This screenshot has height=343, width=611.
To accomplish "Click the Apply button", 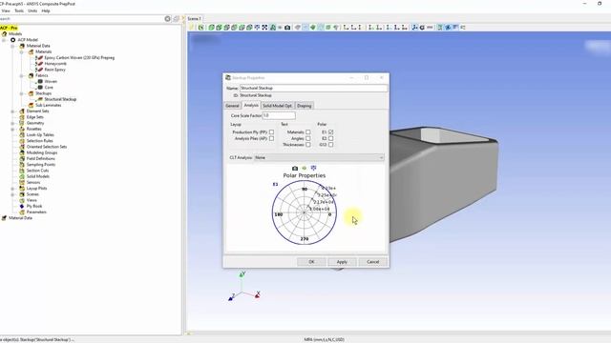I will click(342, 262).
